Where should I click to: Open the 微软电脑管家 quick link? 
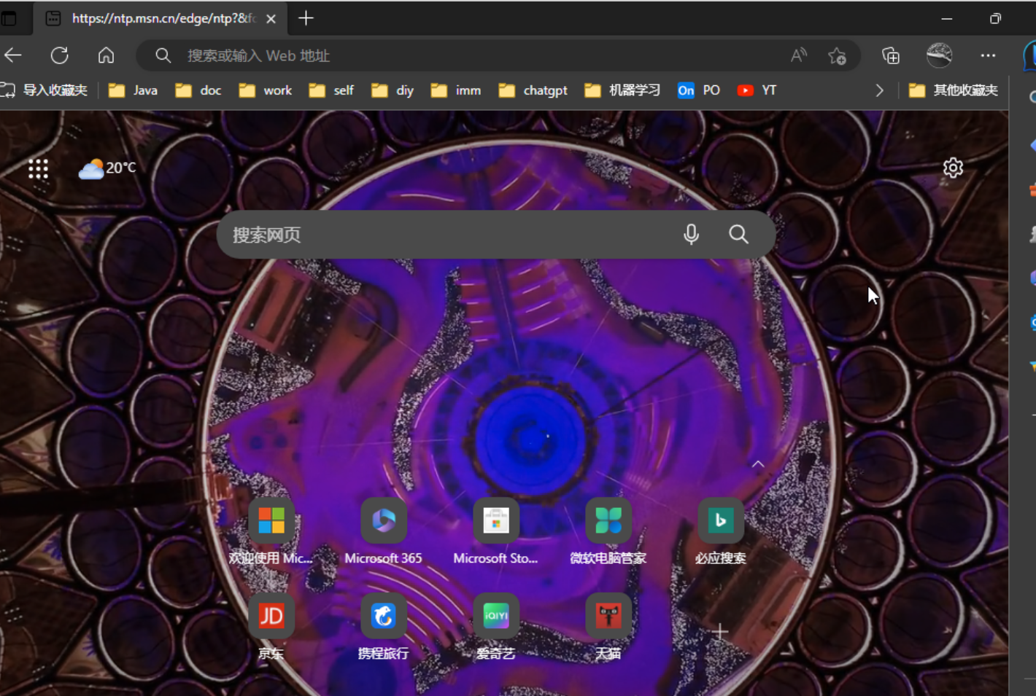[608, 532]
